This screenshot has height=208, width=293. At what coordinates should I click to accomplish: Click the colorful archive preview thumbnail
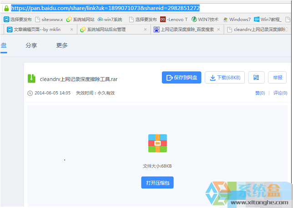(157, 143)
